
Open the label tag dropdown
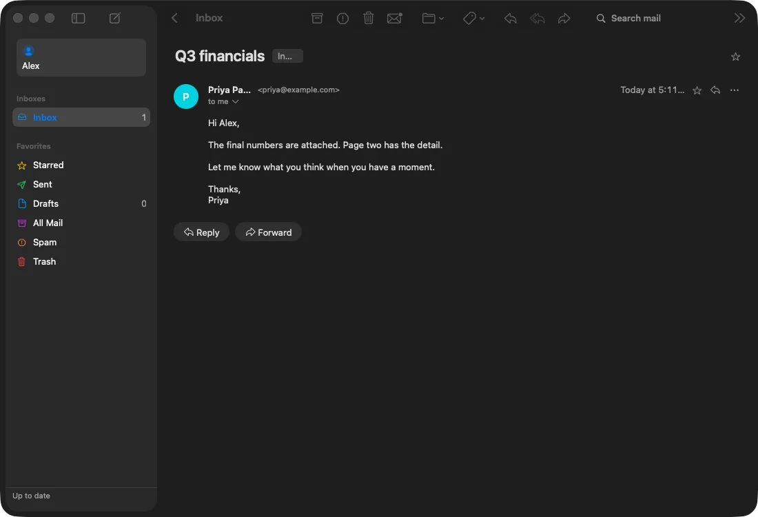click(473, 19)
